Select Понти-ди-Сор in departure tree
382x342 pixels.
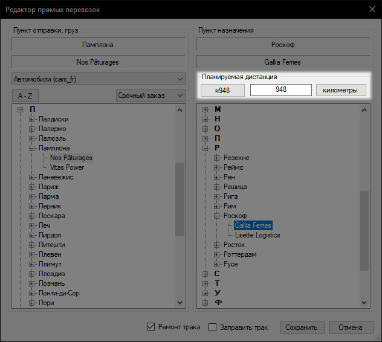pos(59,293)
